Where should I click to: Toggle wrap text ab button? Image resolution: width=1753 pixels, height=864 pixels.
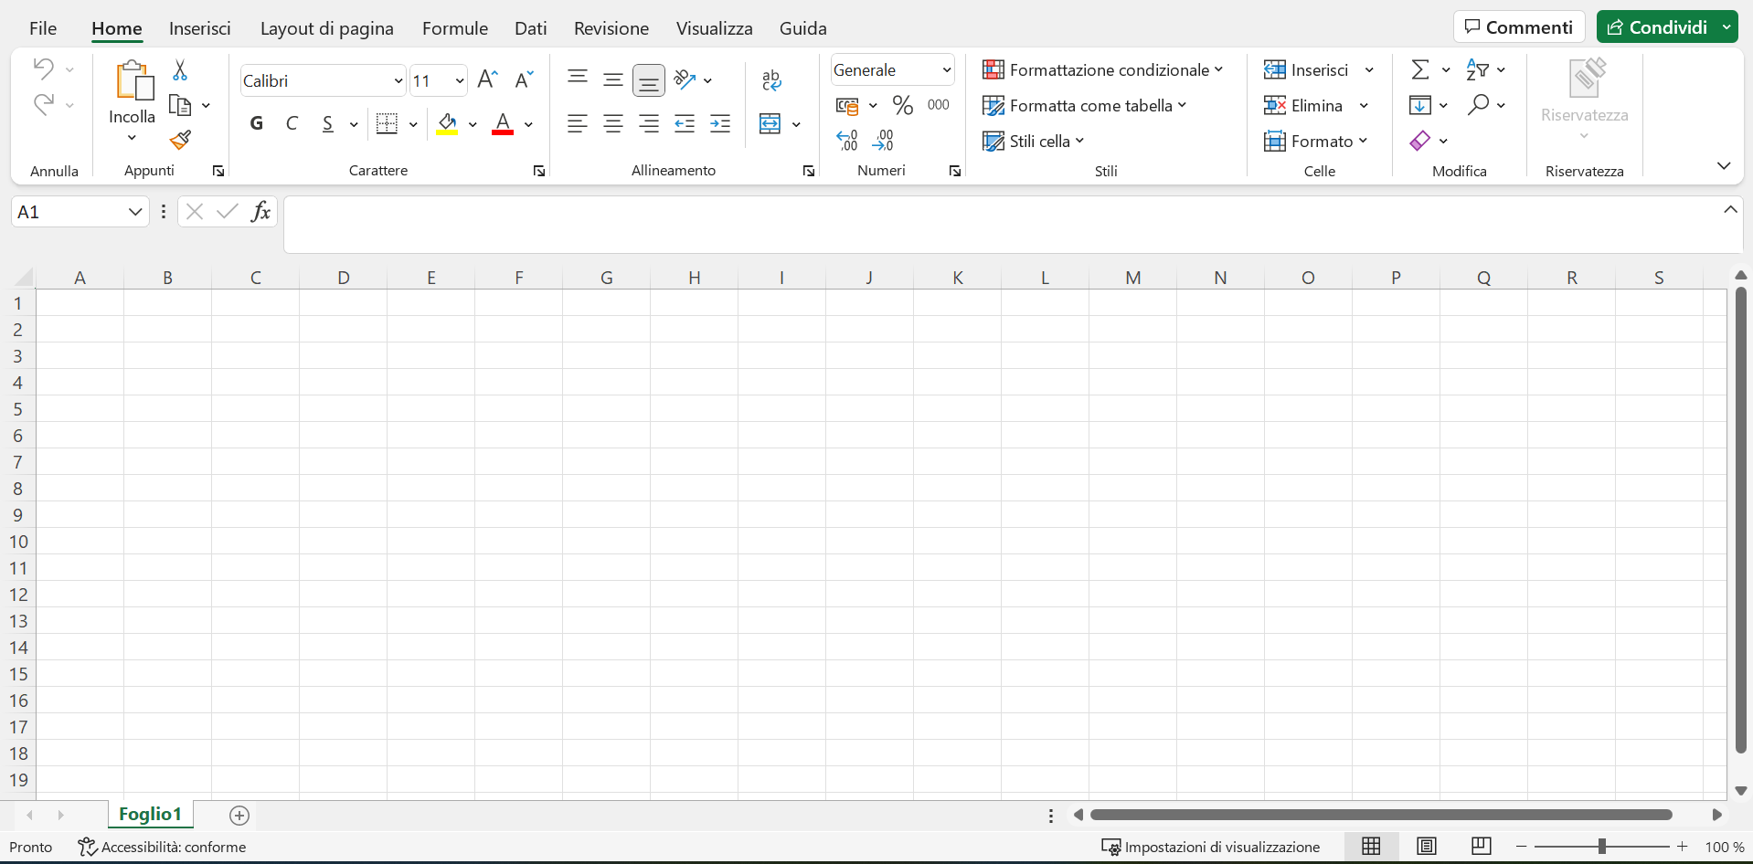[x=771, y=80]
